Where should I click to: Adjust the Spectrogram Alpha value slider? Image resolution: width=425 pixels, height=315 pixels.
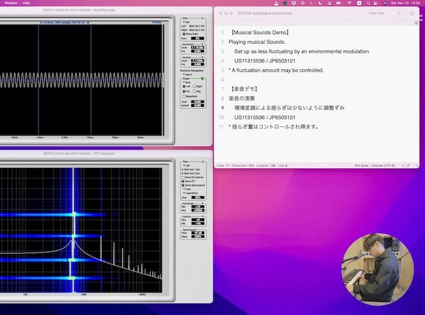tap(198, 236)
